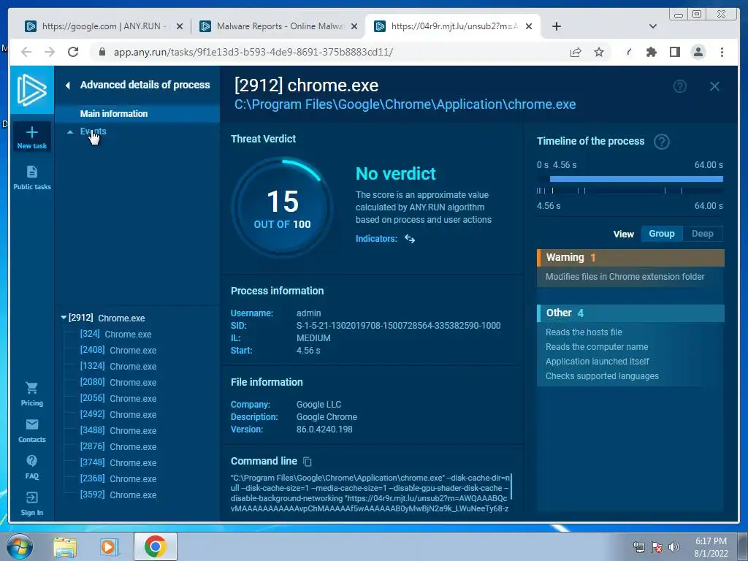This screenshot has height=561, width=748.
Task: Click browser forward arrow
Action: click(x=50, y=52)
